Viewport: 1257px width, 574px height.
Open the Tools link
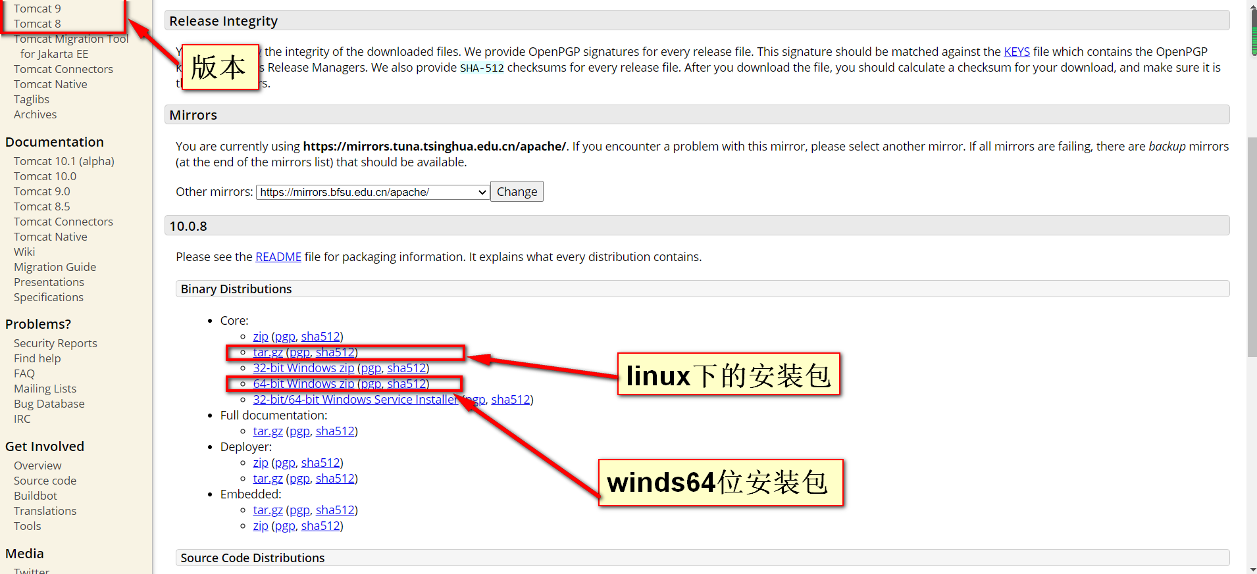(28, 526)
